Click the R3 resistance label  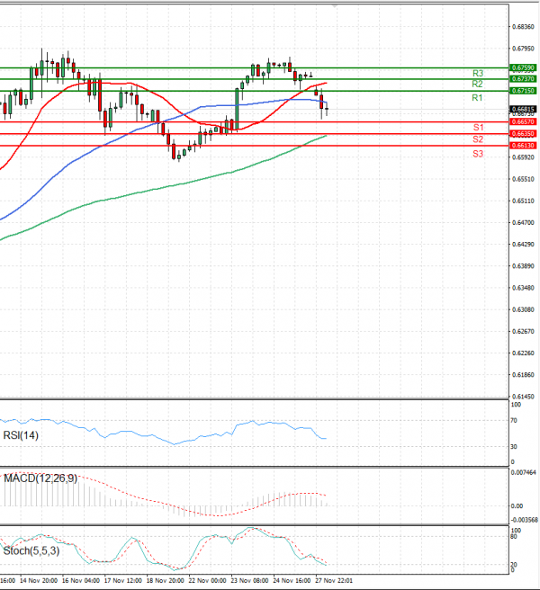tap(478, 73)
